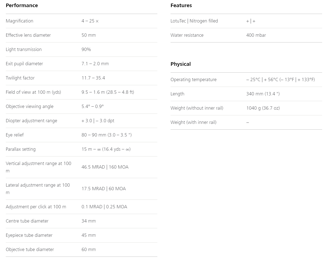Screen dimensions: 332x259
Task: Click the 90% light transmission value
Action: (86, 50)
